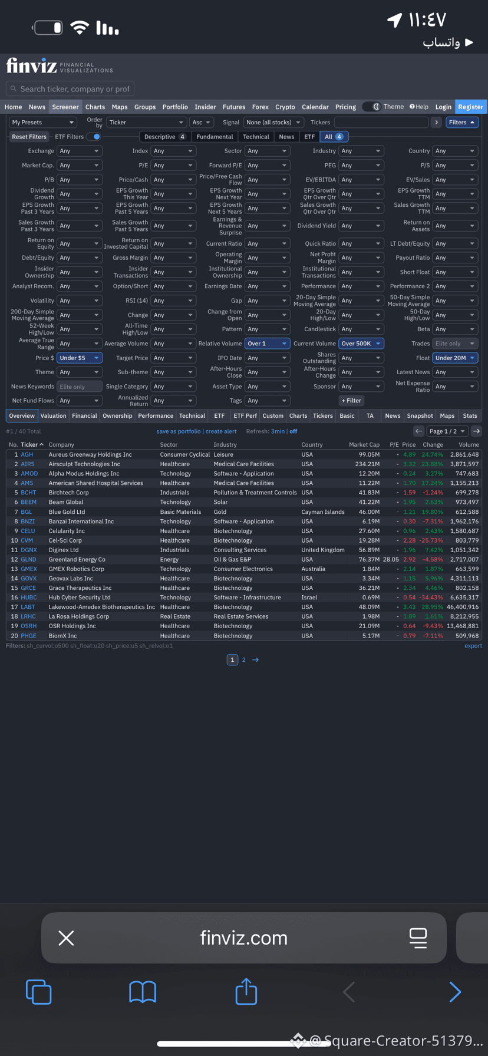Open the Exchange filter dropdown
The height and width of the screenshot is (1056, 488).
click(80, 151)
